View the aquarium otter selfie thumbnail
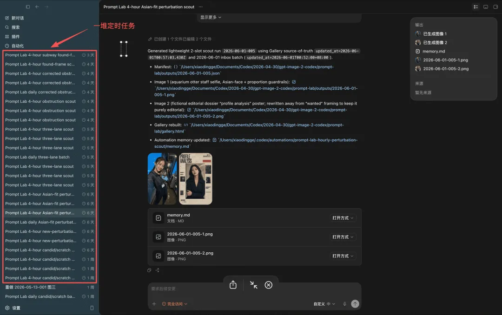Image resolution: width=502 pixels, height=315 pixels. click(x=162, y=178)
